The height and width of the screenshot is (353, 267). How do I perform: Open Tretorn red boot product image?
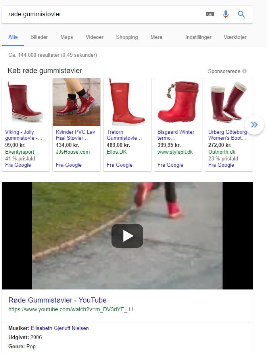pos(127,102)
